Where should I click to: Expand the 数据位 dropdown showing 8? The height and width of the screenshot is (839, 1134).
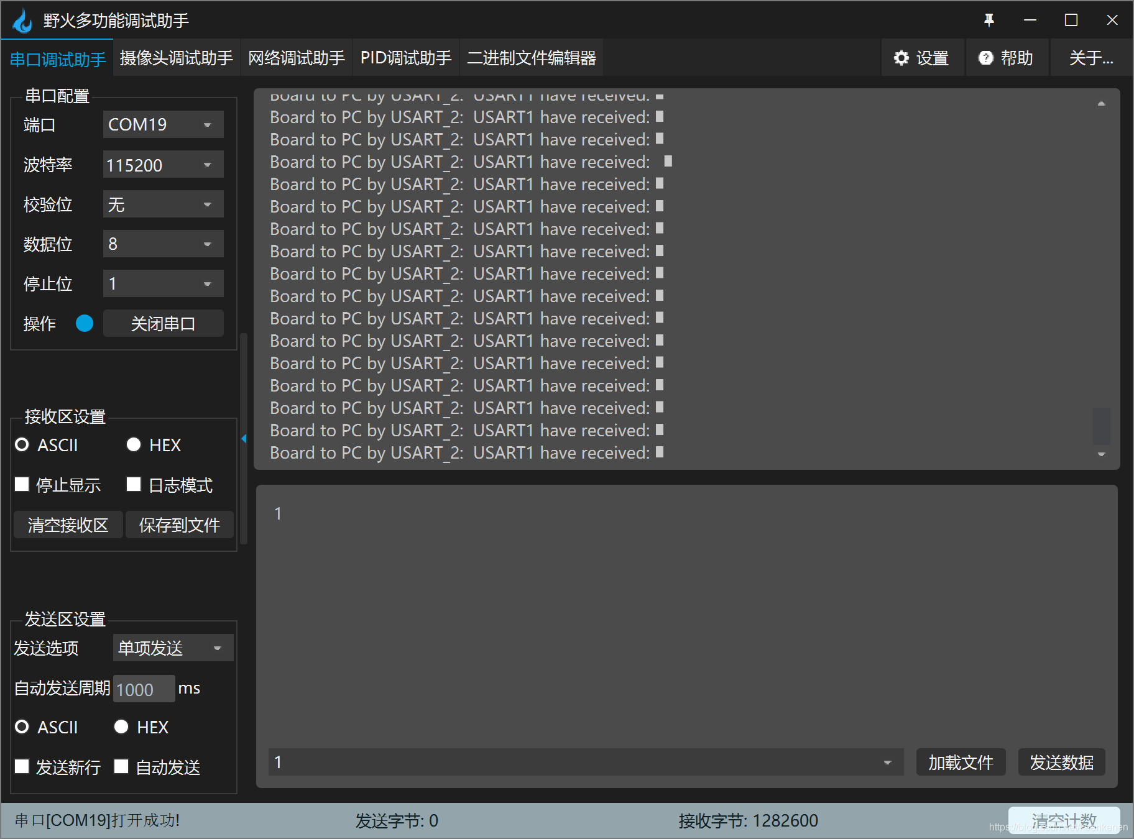(163, 244)
